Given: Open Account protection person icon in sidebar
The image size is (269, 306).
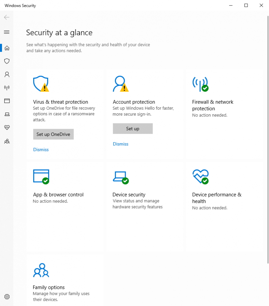Looking at the screenshot, I should tap(7, 74).
